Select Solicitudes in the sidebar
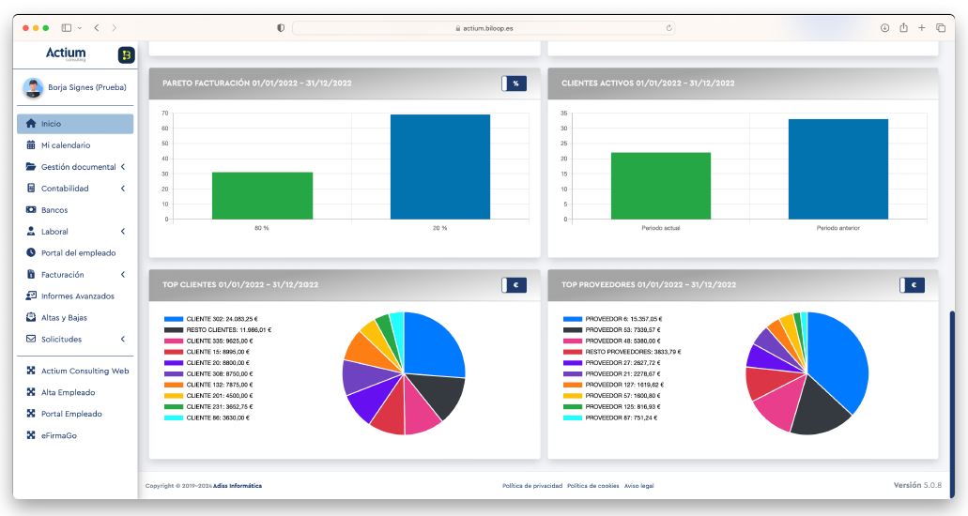968x516 pixels. point(61,340)
